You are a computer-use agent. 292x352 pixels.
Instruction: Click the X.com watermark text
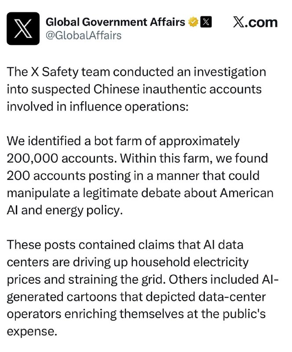click(255, 22)
